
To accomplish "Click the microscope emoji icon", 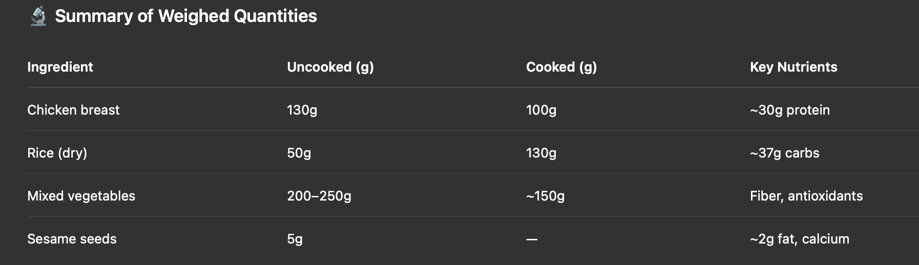I will tap(38, 16).
